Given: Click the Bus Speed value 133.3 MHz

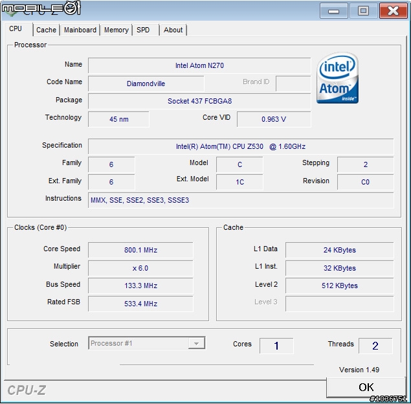Looking at the screenshot, I should (140, 286).
